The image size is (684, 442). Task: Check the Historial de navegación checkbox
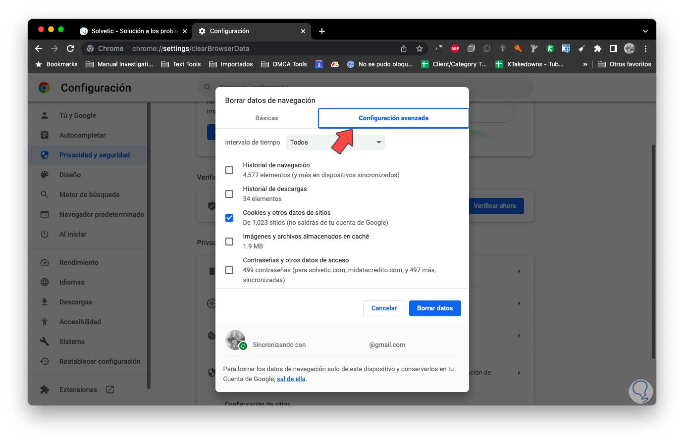229,170
